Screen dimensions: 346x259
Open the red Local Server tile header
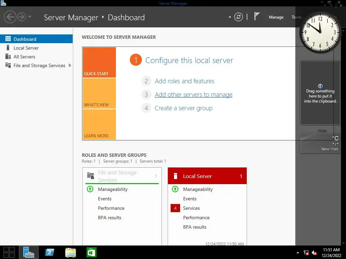(207, 176)
